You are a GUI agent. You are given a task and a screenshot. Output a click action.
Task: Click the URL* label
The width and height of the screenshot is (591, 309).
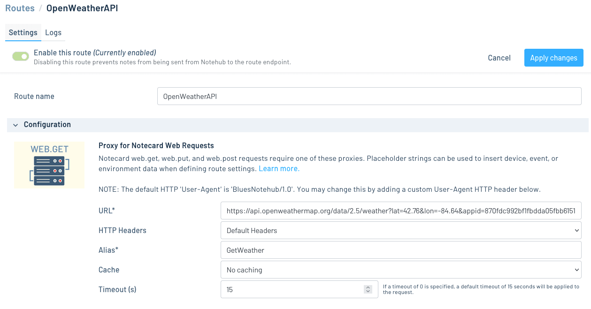pyautogui.click(x=107, y=211)
